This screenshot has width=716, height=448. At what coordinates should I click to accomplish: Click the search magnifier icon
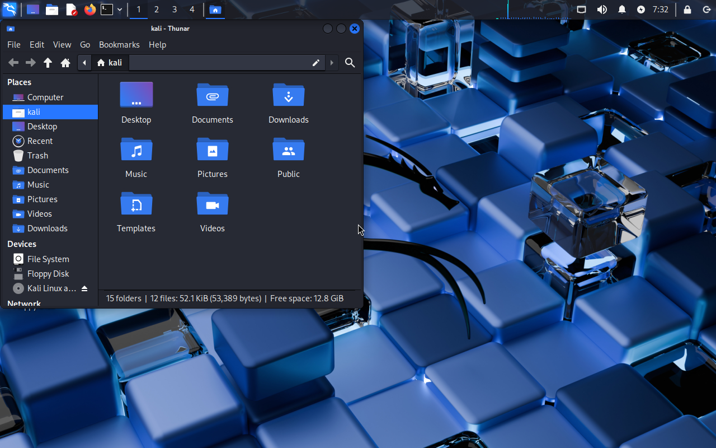(350, 63)
